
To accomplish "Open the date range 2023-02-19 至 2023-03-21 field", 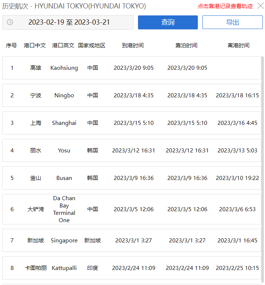I will (x=68, y=22).
